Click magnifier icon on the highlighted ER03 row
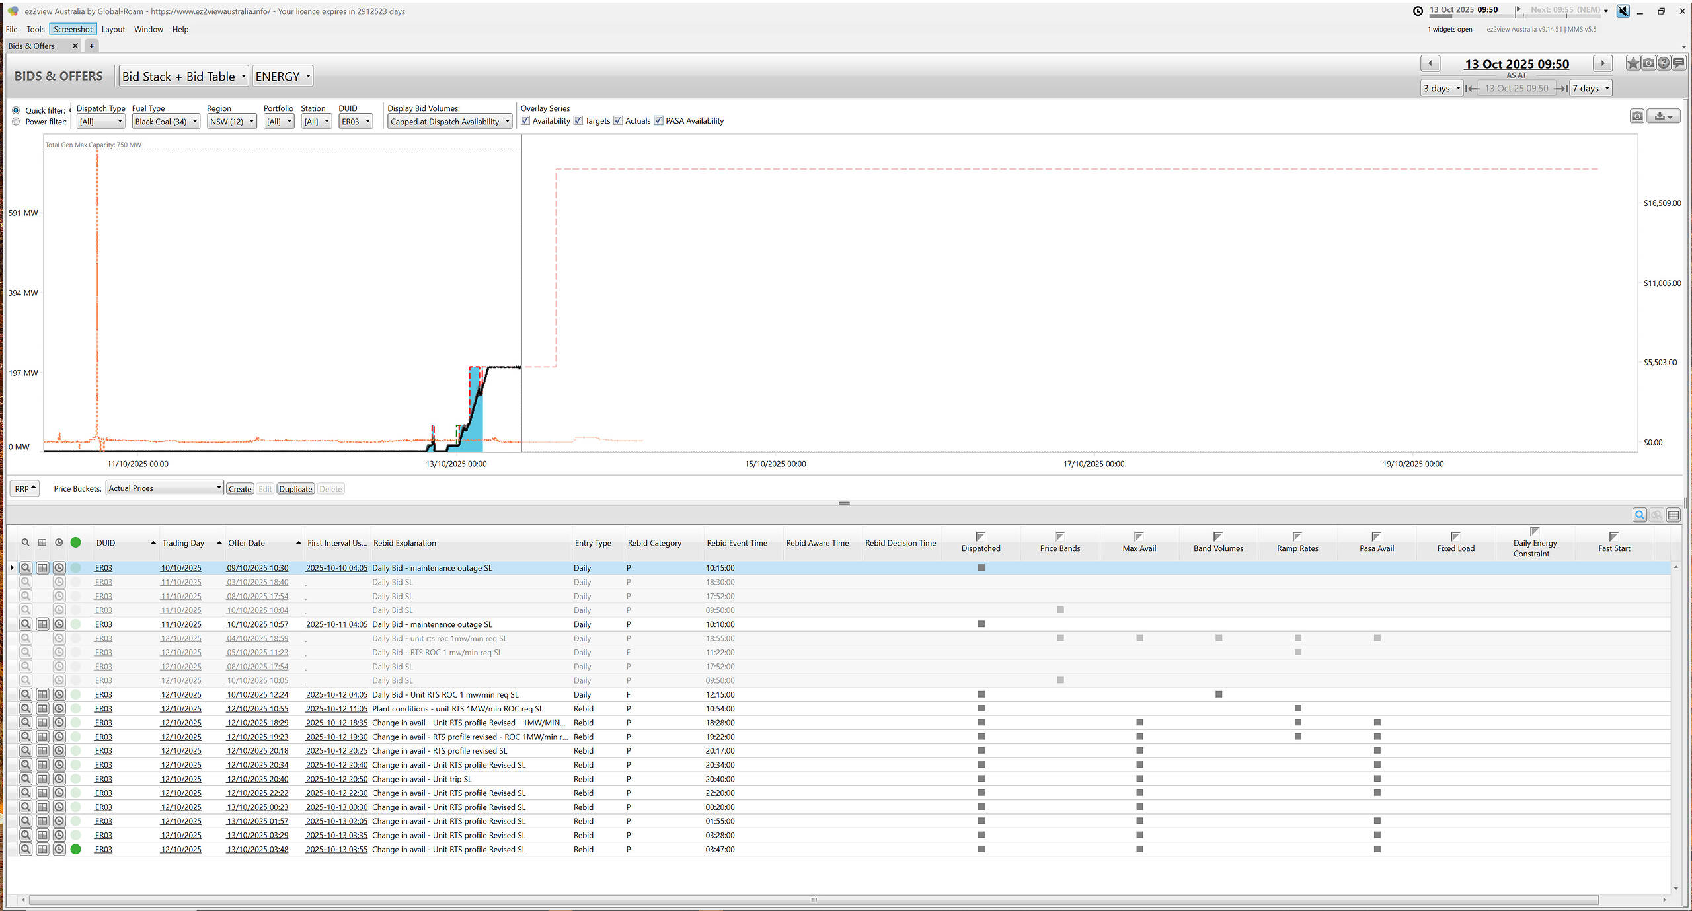 coord(25,568)
